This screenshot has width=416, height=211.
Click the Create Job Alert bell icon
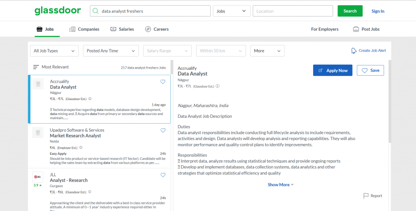[x=354, y=51]
